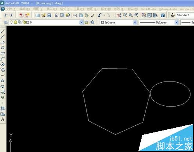Click the Zoom Window icon
The image size is (194, 152).
[131, 15]
